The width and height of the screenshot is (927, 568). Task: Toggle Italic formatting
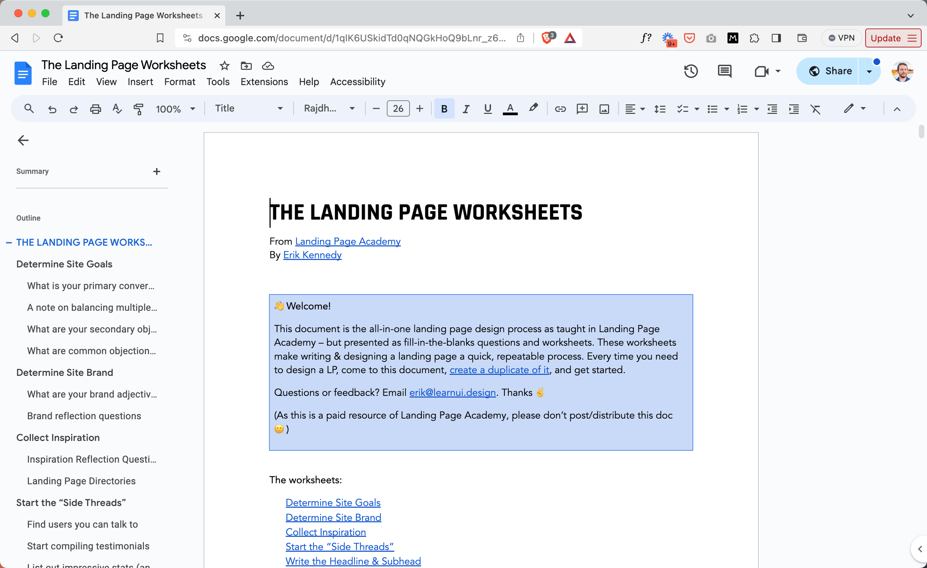coord(466,109)
